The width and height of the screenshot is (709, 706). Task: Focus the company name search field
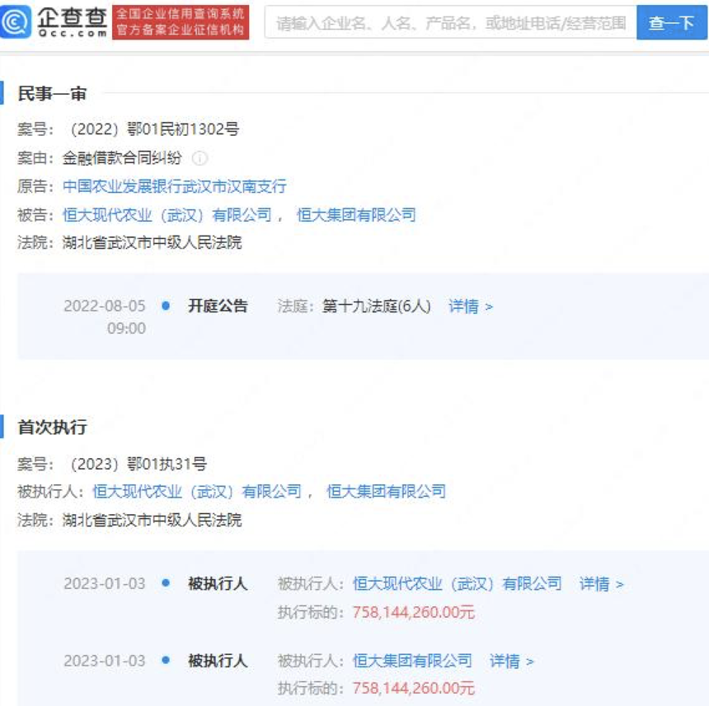(x=451, y=22)
